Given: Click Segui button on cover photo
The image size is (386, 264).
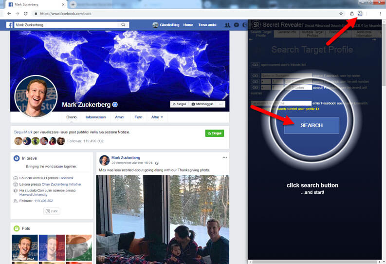Looking at the screenshot, I should pyautogui.click(x=179, y=104).
